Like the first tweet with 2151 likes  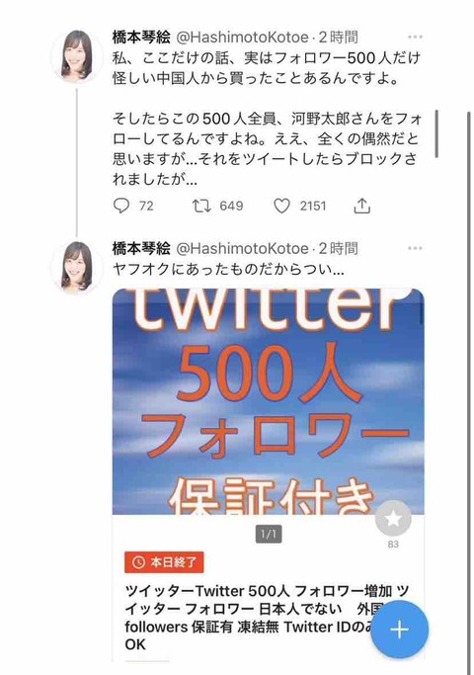click(x=281, y=206)
